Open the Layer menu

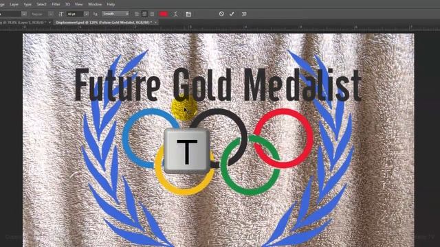point(14,4)
